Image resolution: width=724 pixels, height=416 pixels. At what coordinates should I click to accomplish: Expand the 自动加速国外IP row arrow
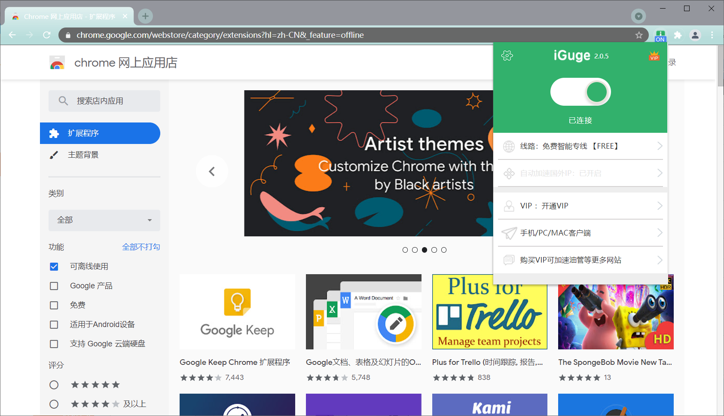tap(660, 173)
